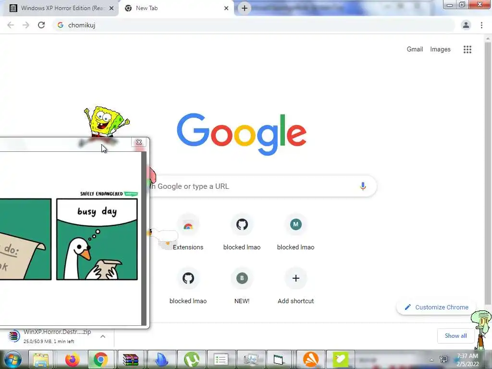Open a new browser tab with plus button
Screen dimensions: 492x369
(x=245, y=8)
